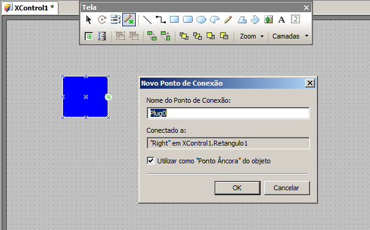Select the arrow pointer selection tool

tap(89, 20)
